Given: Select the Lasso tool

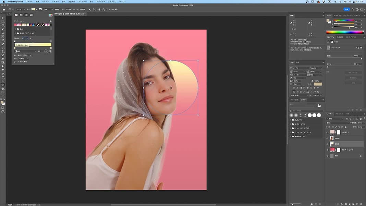Looking at the screenshot, I should coord(3,25).
